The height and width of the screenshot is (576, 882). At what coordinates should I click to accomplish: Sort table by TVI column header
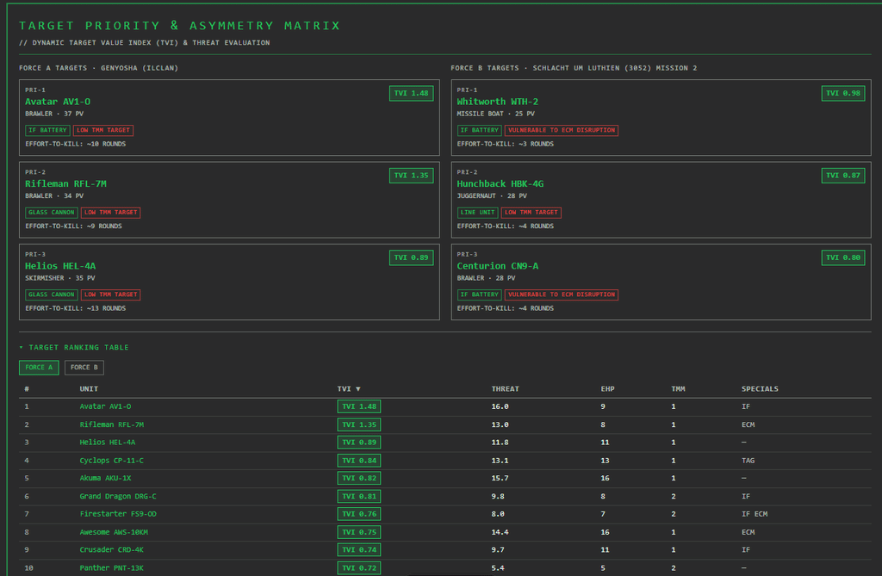click(x=349, y=388)
